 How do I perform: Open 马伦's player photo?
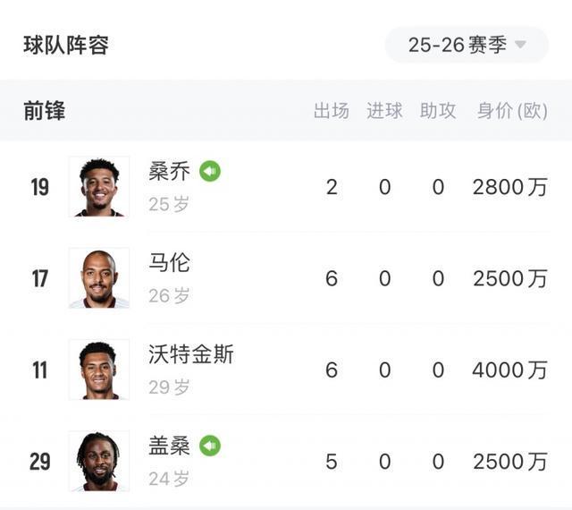pyautogui.click(x=99, y=278)
